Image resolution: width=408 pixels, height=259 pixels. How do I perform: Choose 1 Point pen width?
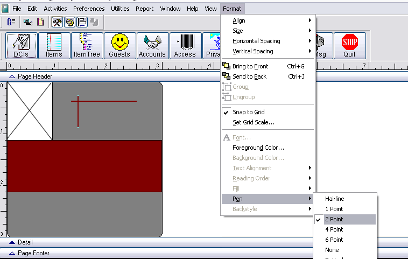(345, 209)
